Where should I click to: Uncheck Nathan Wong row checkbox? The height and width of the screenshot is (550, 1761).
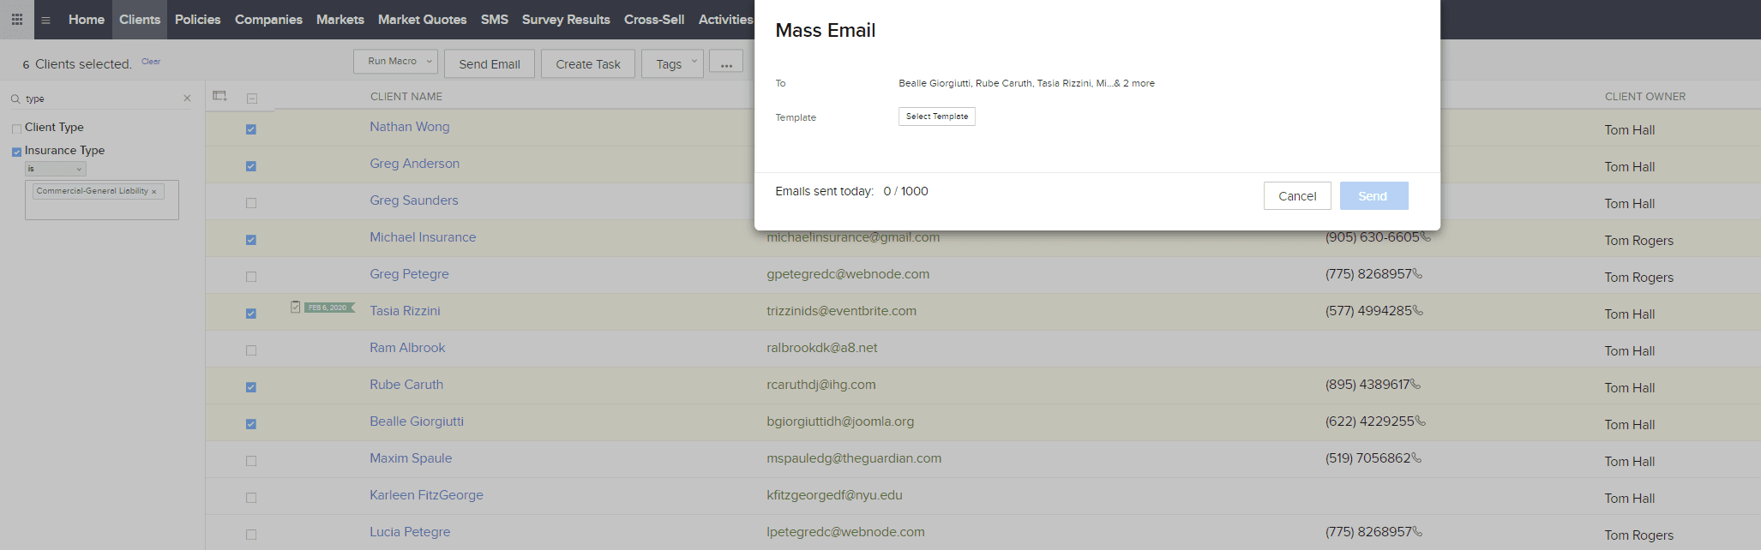[x=251, y=129]
